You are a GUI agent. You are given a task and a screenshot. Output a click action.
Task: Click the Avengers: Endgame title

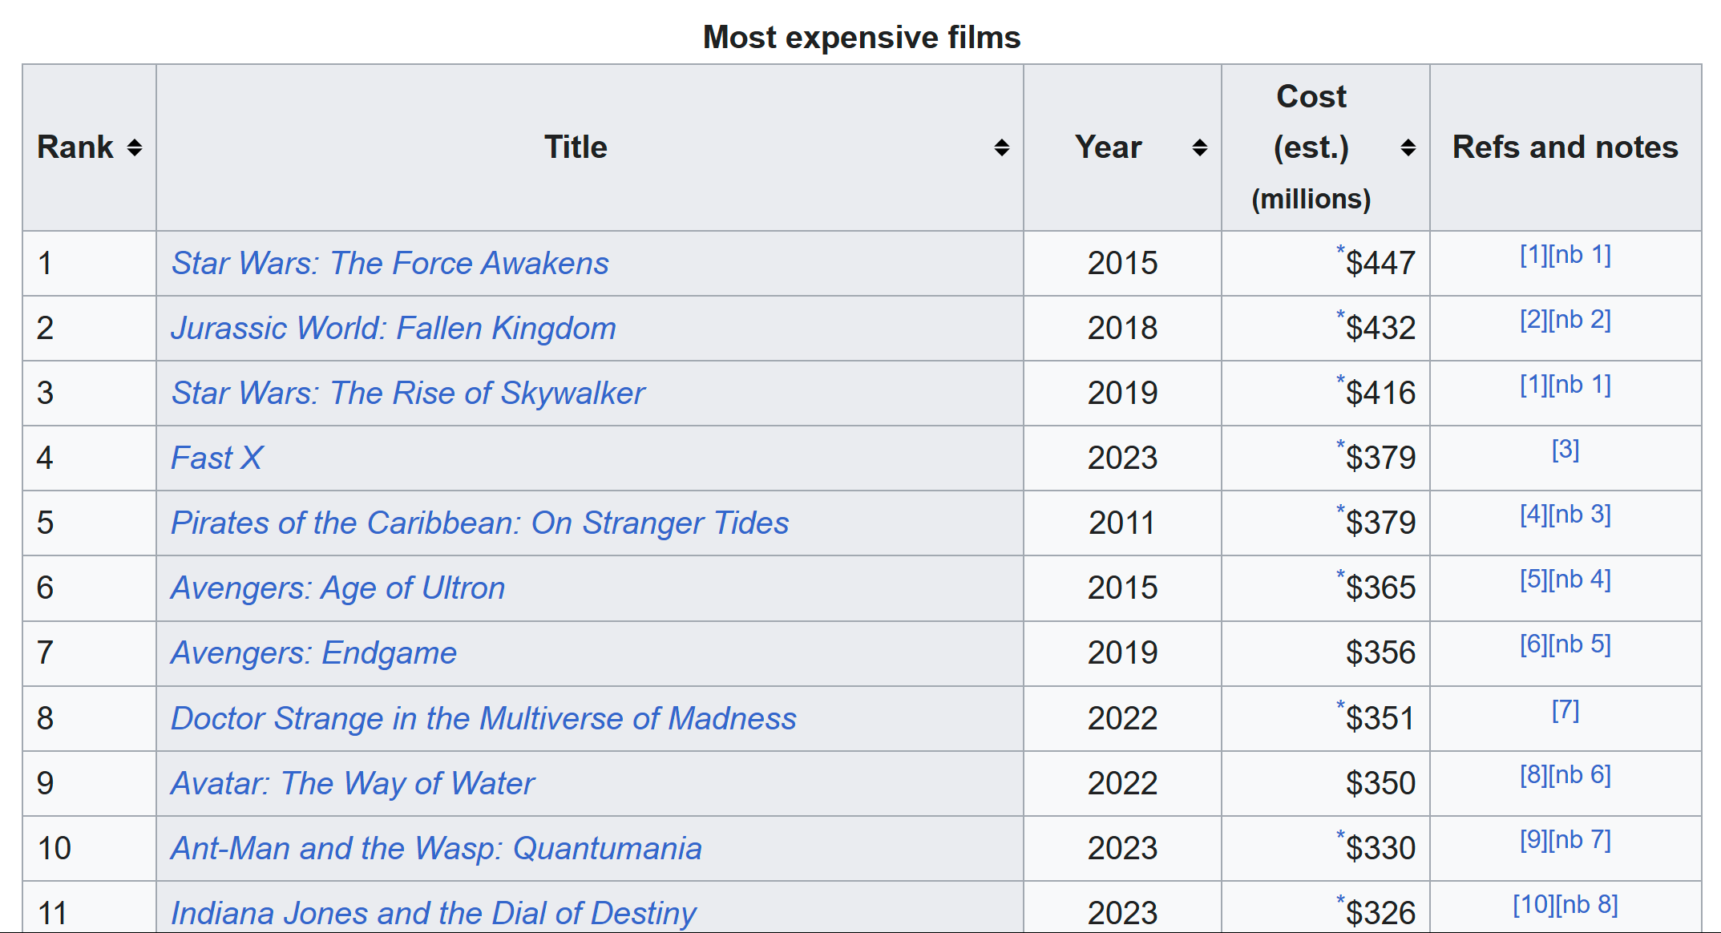tap(313, 653)
